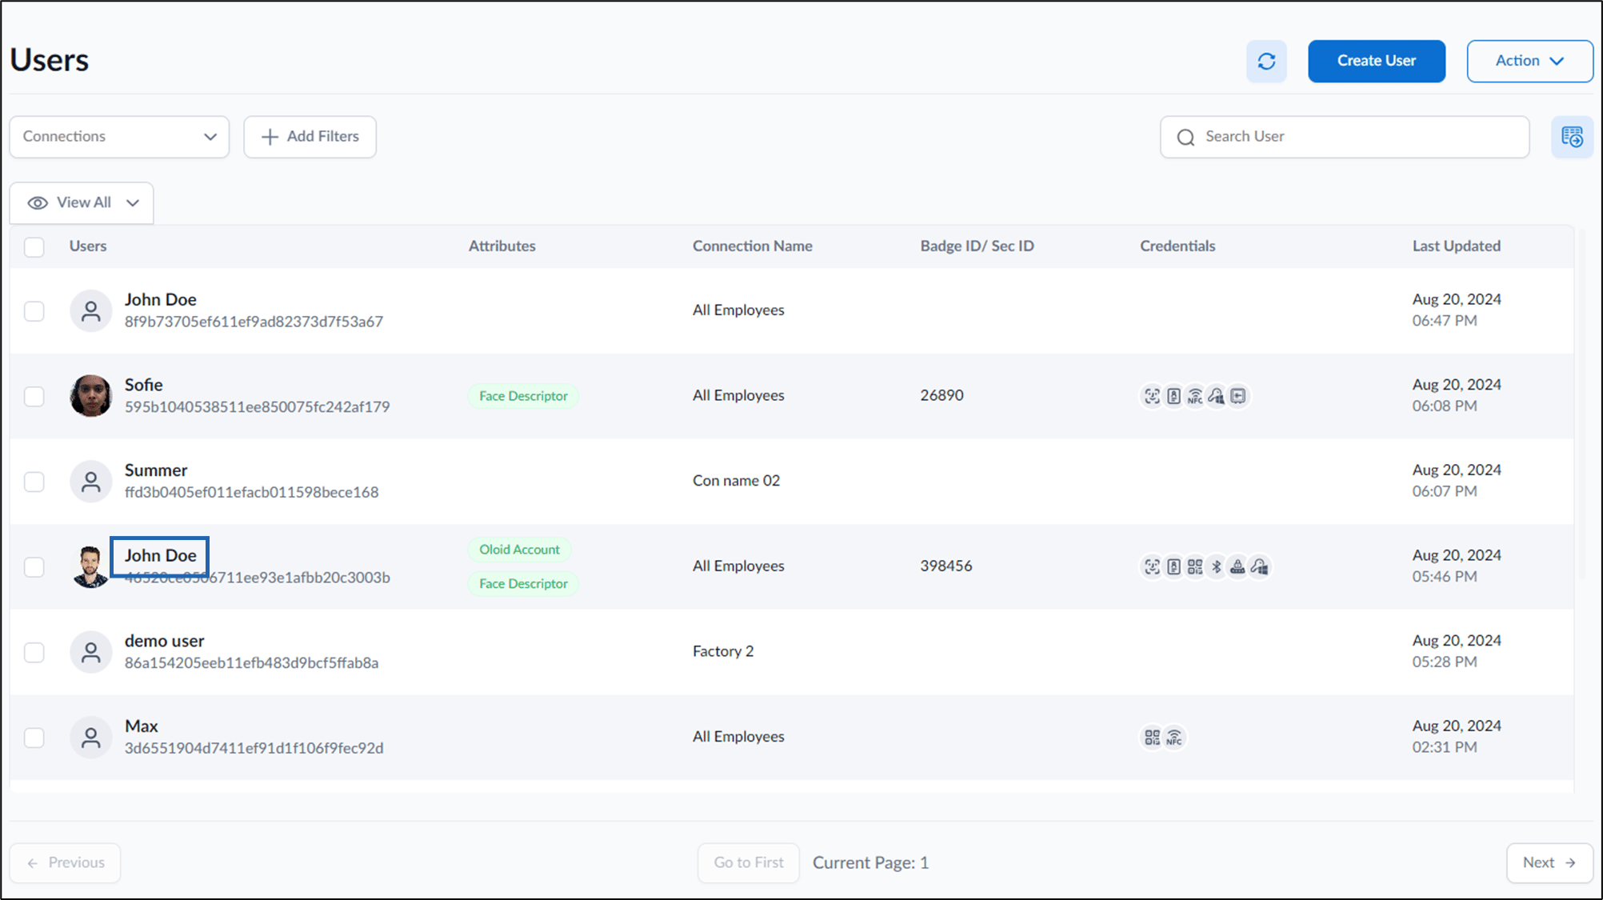Click the refresh users icon
Screen dimensions: 1603x900
coord(1266,61)
